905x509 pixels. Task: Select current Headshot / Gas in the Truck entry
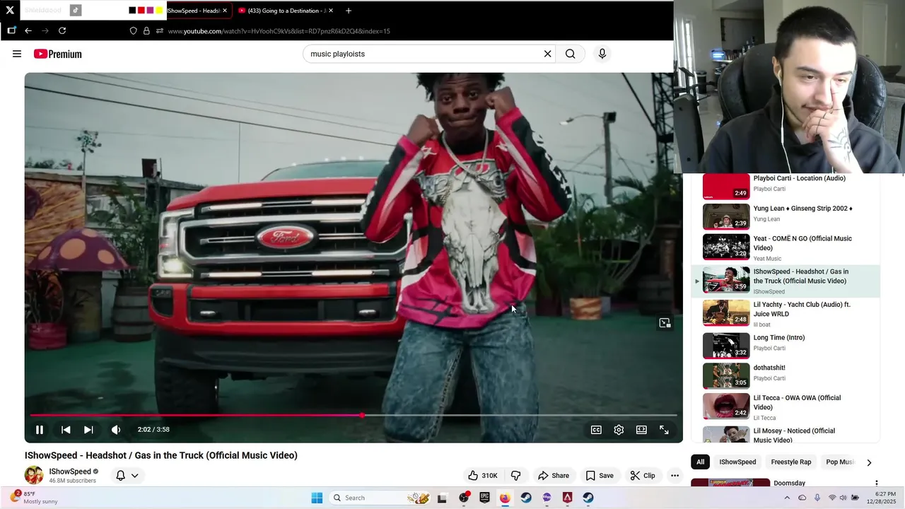coord(785,281)
